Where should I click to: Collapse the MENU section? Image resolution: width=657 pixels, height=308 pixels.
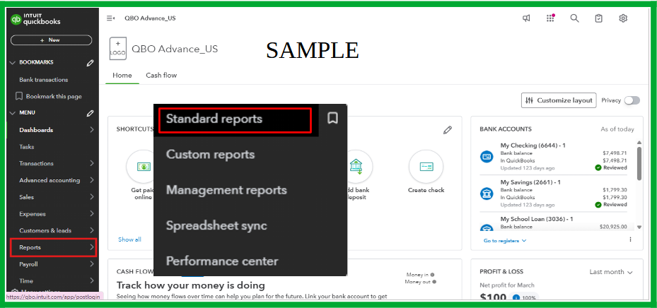coord(13,113)
